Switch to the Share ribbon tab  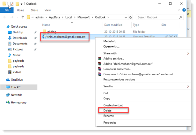34,10
